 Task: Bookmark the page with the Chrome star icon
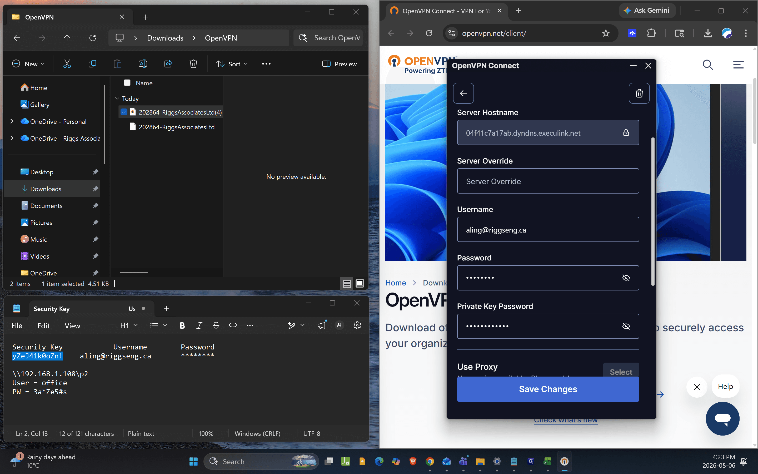[x=605, y=33]
